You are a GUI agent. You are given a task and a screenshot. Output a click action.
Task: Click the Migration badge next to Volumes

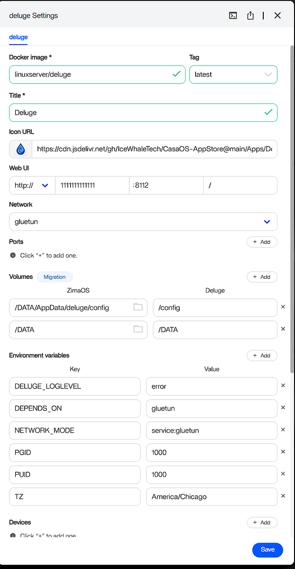tap(54, 277)
